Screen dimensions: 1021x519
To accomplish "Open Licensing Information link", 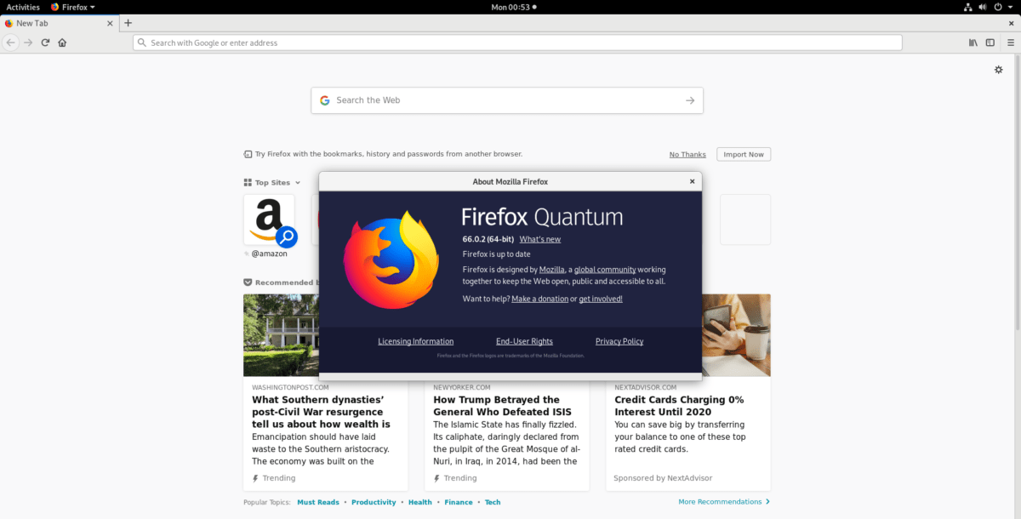I will 416,341.
